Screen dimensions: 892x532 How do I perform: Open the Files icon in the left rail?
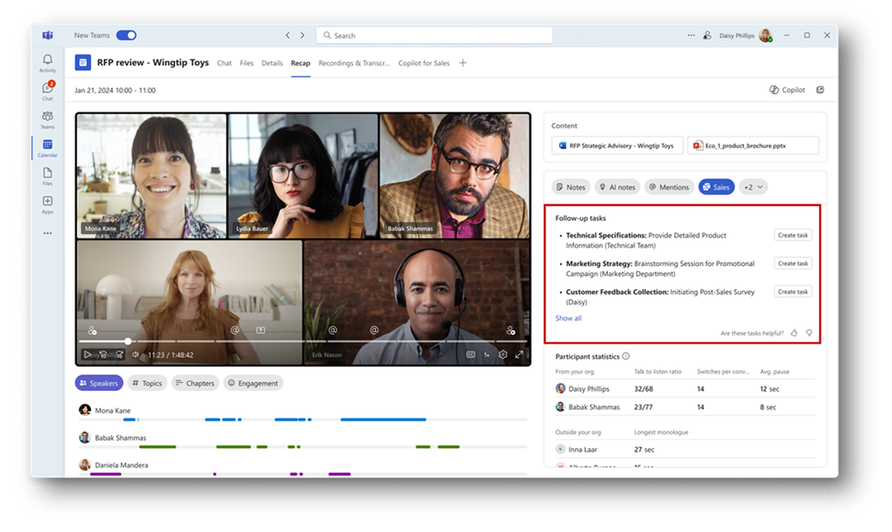[48, 176]
